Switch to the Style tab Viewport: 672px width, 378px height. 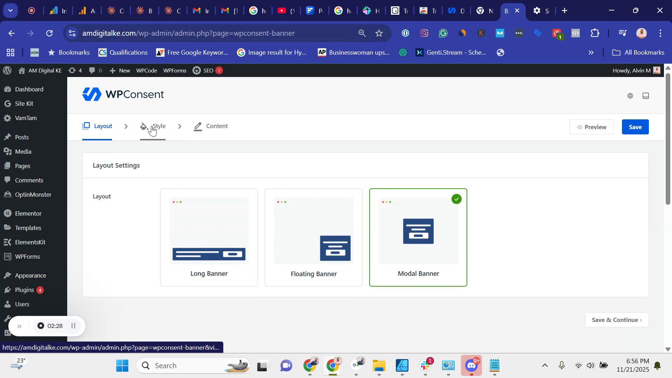coord(159,126)
